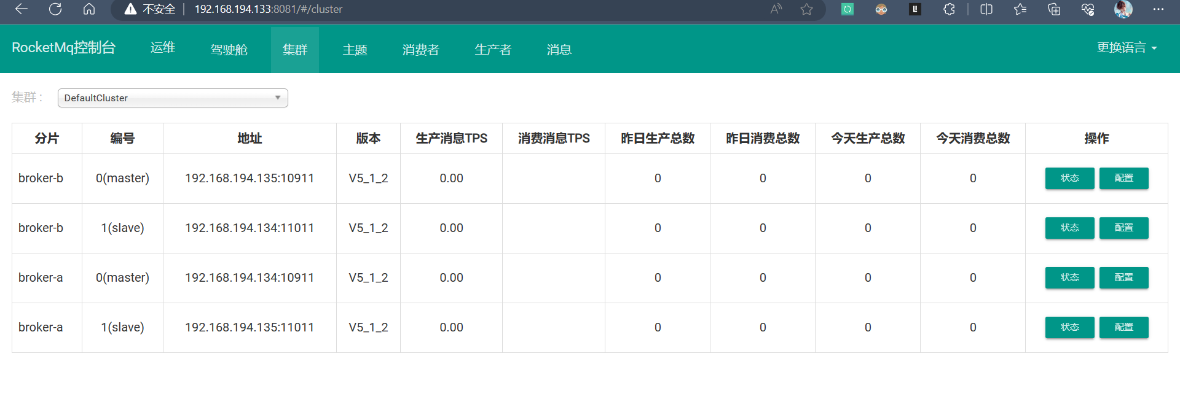Viewport: 1180px width, 410px height.
Task: Open the browser extensions puzzle icon
Action: (949, 9)
